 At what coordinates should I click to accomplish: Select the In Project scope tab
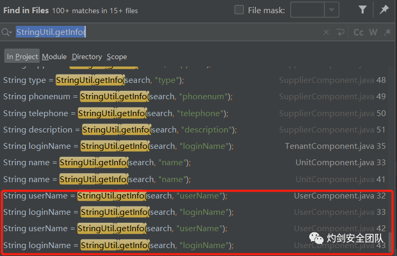click(x=22, y=56)
